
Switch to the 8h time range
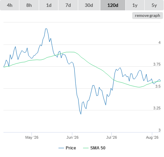[x=29, y=5]
